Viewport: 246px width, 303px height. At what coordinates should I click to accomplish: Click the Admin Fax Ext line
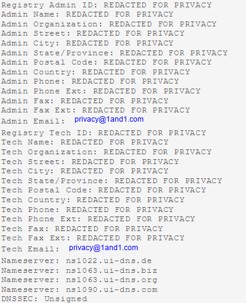pos(96,110)
